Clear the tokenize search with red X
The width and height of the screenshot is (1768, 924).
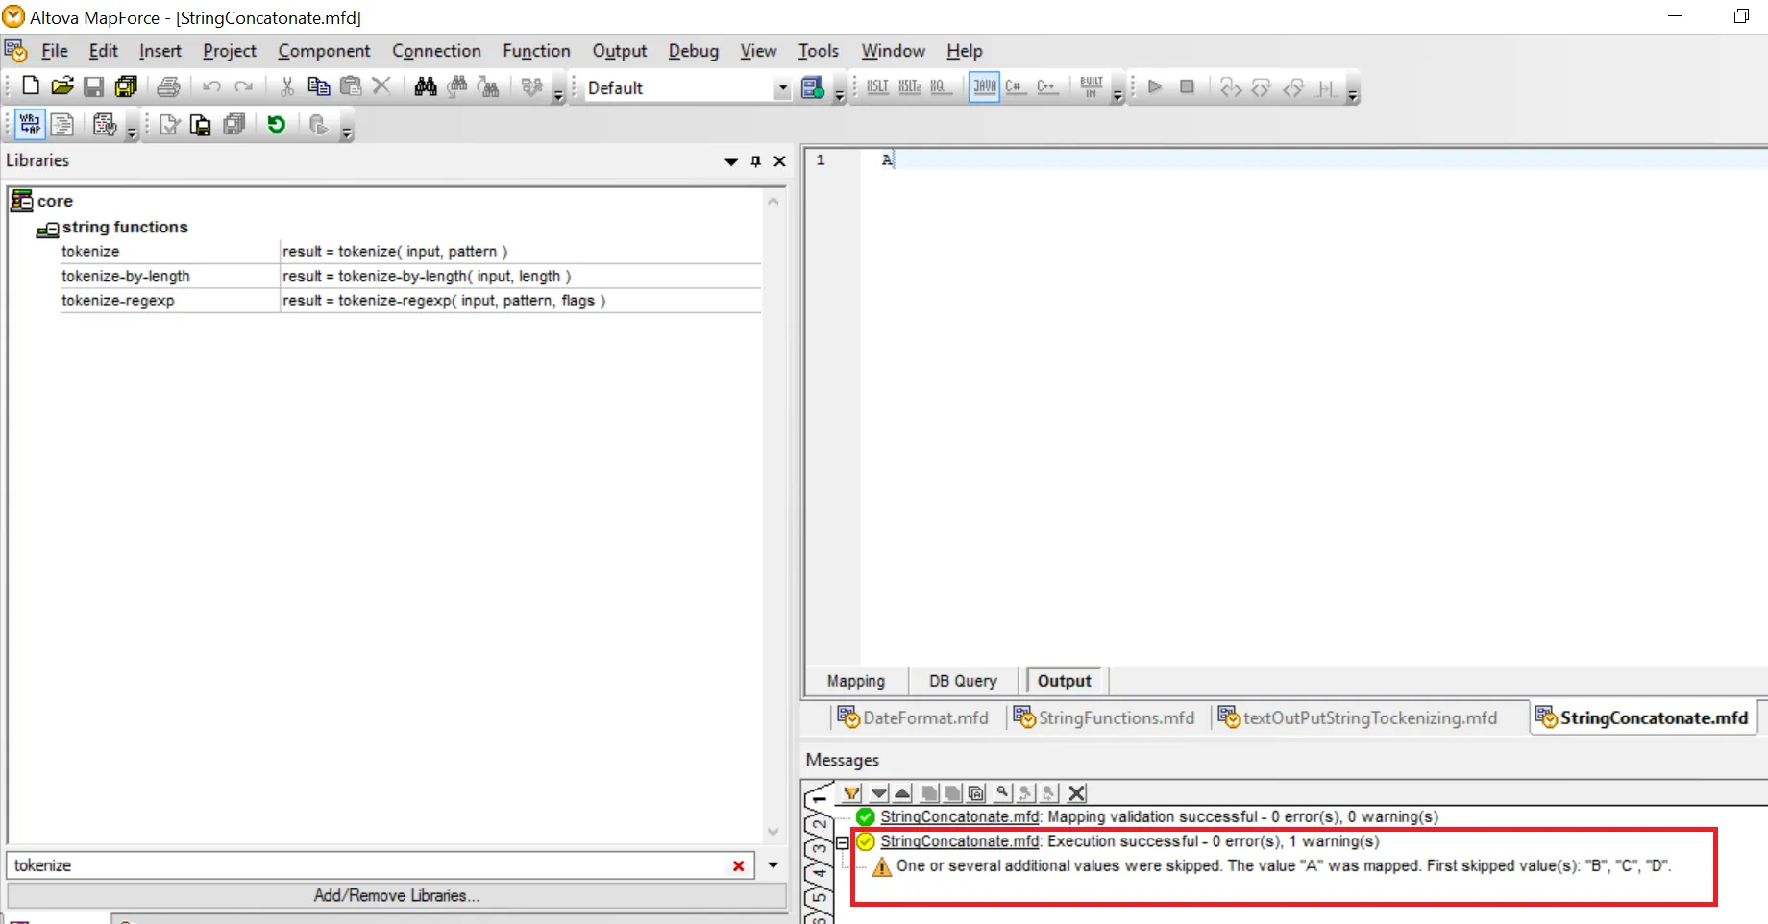coord(738,865)
